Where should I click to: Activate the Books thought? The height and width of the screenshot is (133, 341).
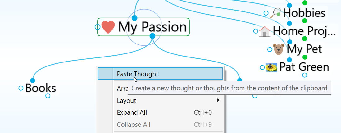[x=41, y=88]
